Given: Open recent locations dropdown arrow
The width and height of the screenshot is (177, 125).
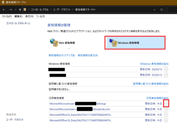Looking at the screenshot, I should [x=16, y=10].
